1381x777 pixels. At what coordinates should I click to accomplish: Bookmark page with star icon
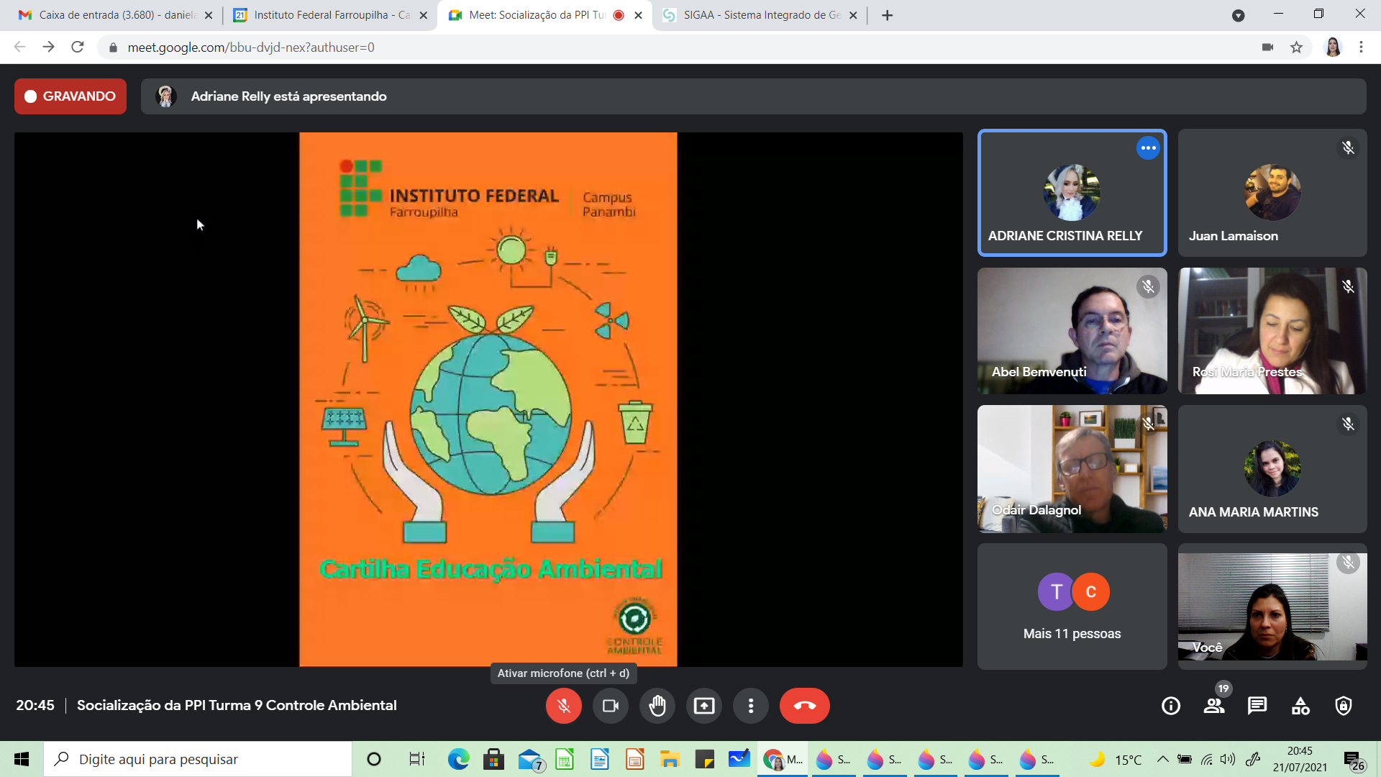(x=1296, y=47)
